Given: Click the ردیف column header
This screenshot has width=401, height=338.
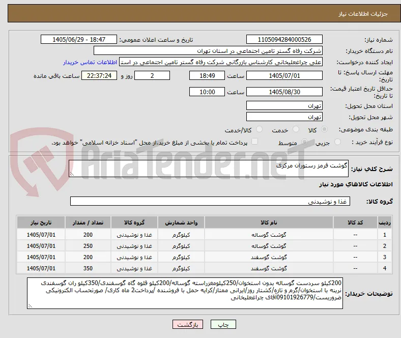Looking at the screenshot, I should point(384,222).
